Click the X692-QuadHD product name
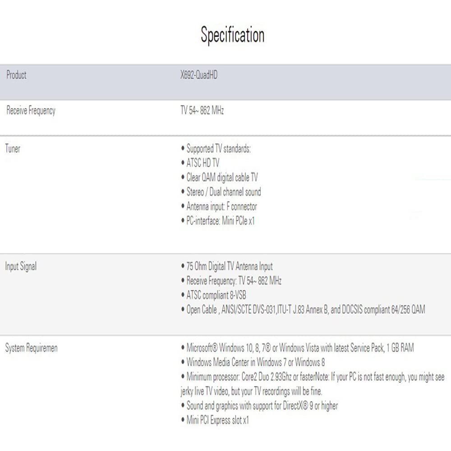The width and height of the screenshot is (451, 451). (x=198, y=75)
